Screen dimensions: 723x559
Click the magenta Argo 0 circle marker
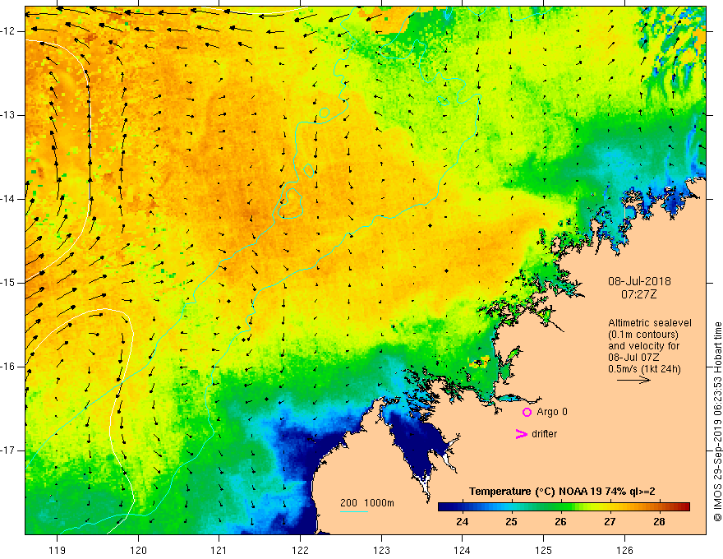tap(527, 413)
